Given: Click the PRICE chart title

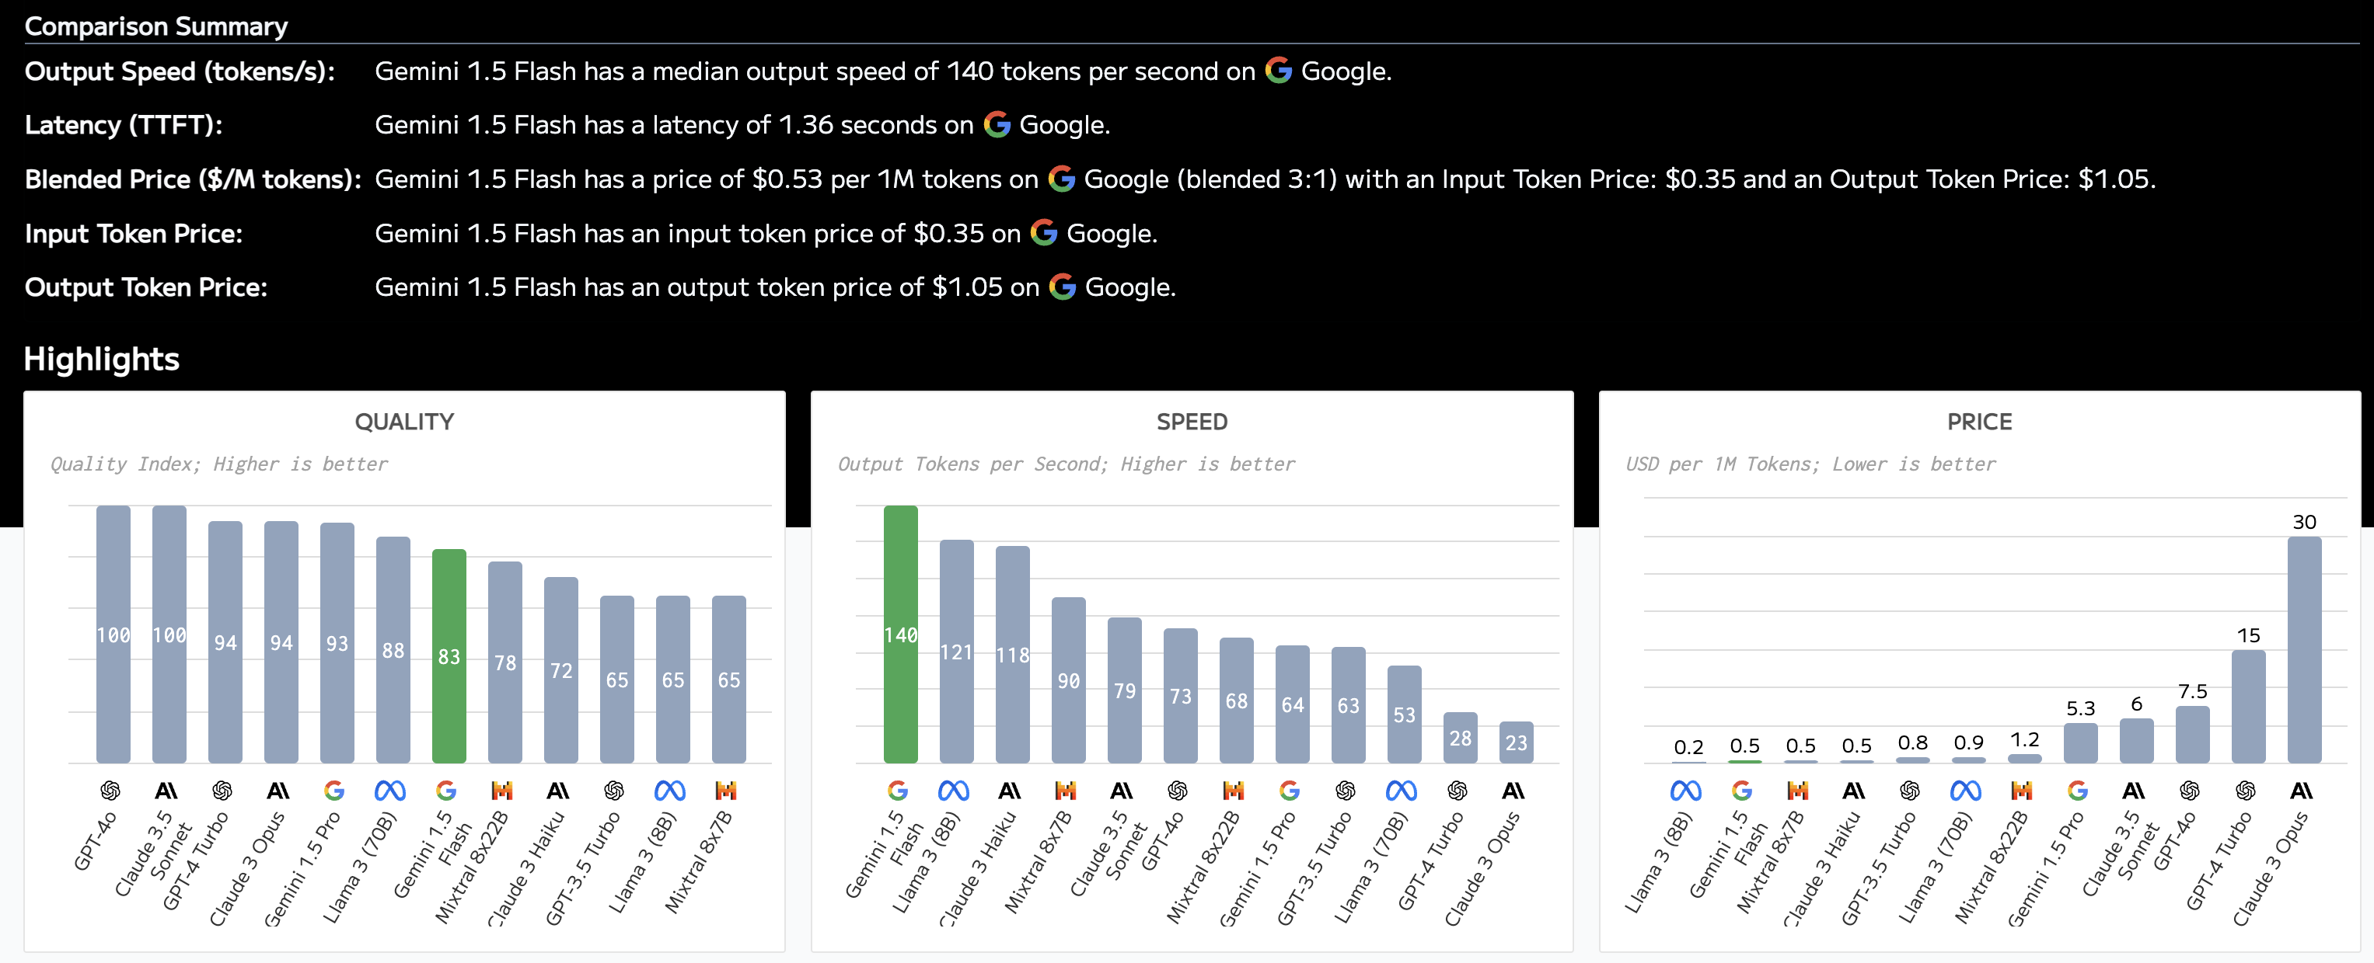Looking at the screenshot, I should 1978,422.
